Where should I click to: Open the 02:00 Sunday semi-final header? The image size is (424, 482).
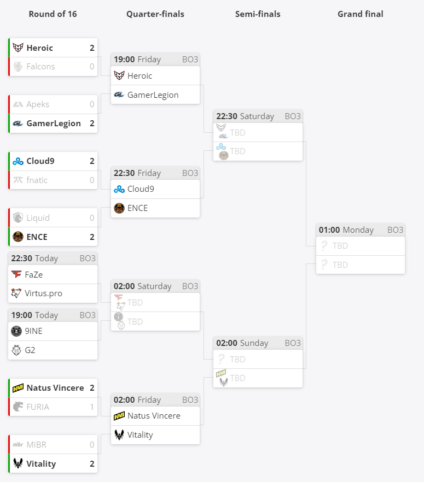point(258,343)
